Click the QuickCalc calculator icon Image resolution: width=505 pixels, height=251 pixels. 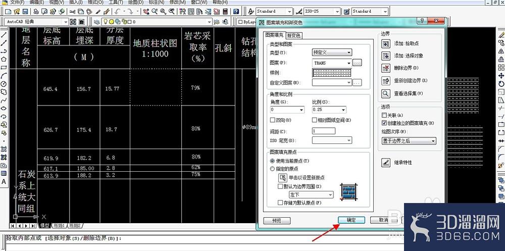pyautogui.click(x=225, y=12)
